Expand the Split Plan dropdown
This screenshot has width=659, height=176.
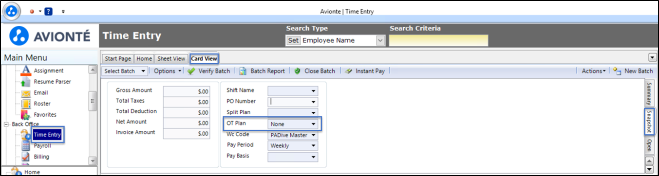click(313, 113)
